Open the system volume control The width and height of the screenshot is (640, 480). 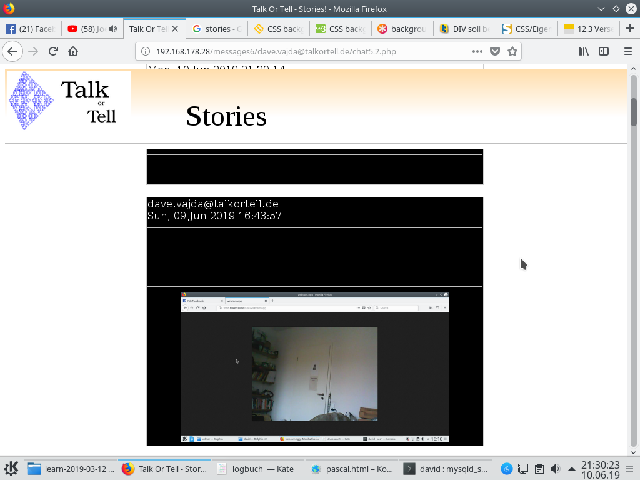(x=554, y=469)
